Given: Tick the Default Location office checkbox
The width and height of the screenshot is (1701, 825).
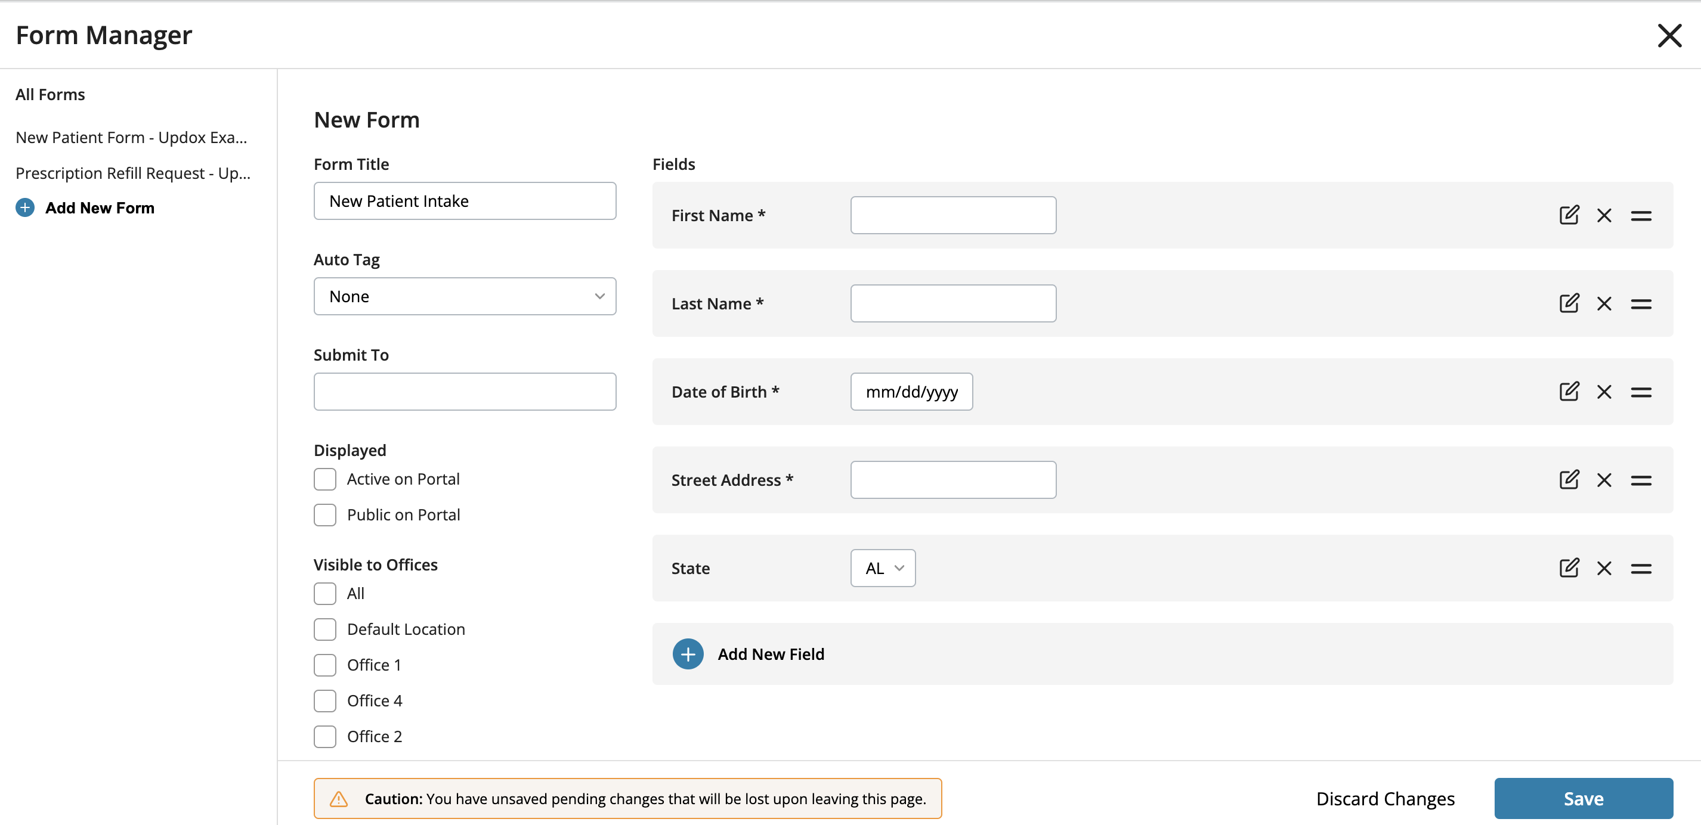Looking at the screenshot, I should pos(325,629).
